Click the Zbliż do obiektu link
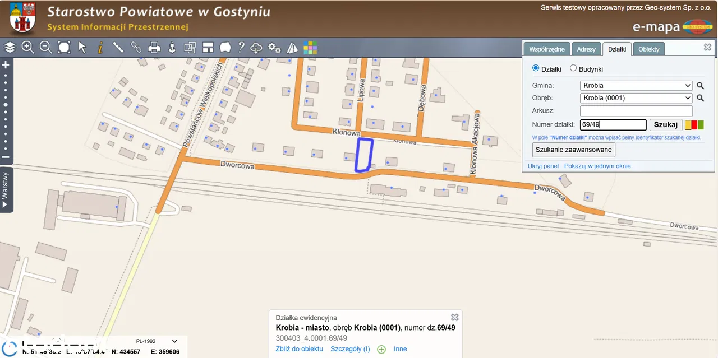 [x=299, y=349]
